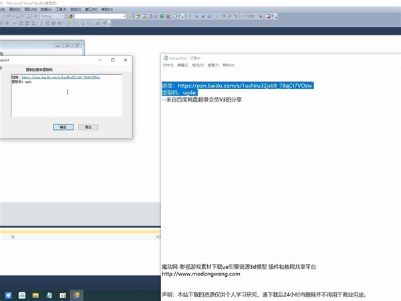Expand the other-windows toolbar dropdown arrow
The width and height of the screenshot is (401, 301).
tap(179, 16)
